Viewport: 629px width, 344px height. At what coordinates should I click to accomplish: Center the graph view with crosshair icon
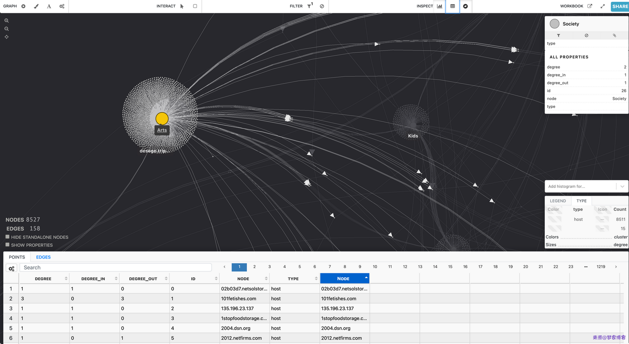pos(7,37)
